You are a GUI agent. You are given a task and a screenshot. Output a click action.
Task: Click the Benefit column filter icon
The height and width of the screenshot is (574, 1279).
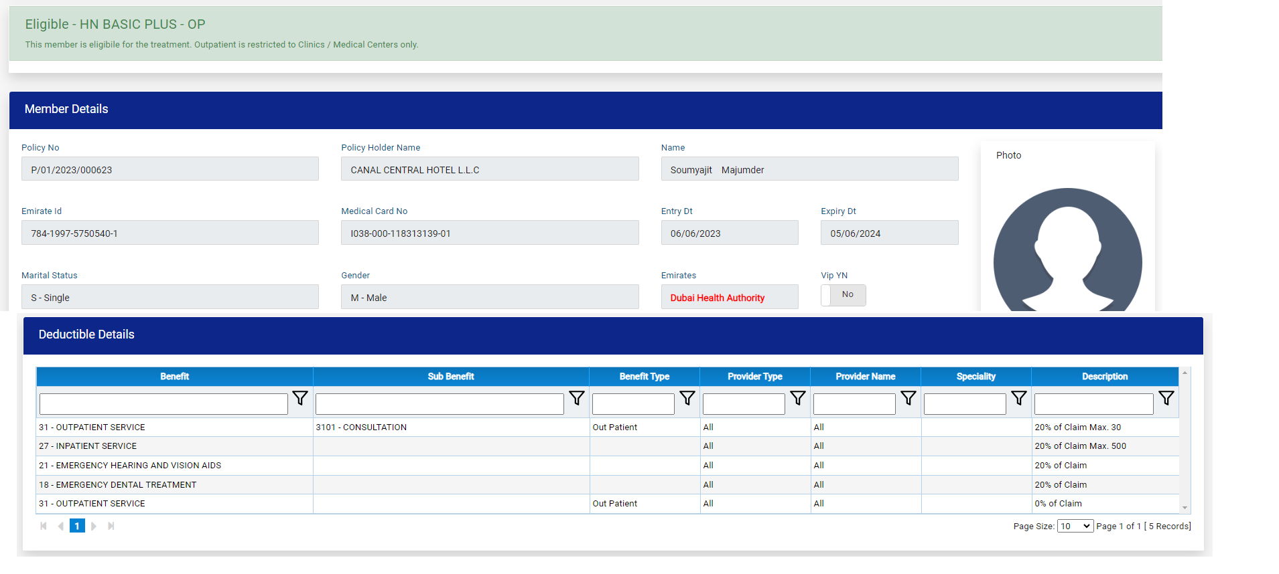[300, 398]
